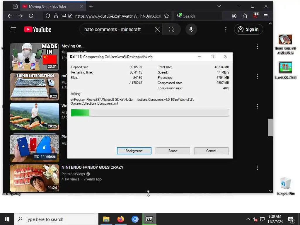Search with your voice microphone button
300x225 pixels.
click(191, 30)
